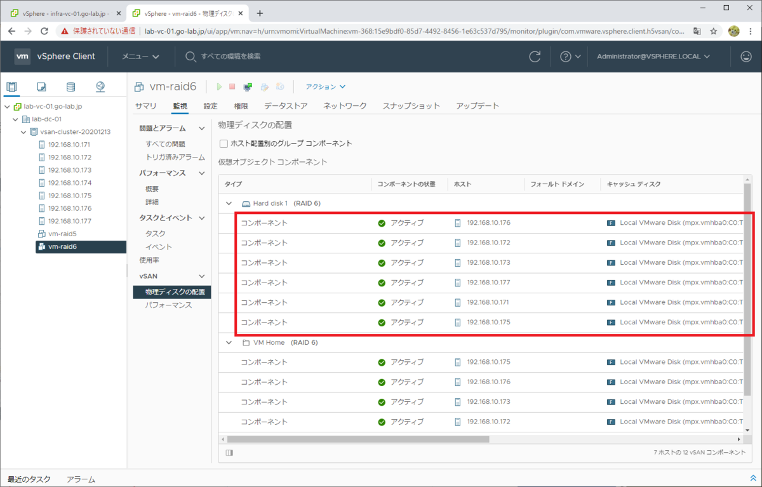Open the アラーム panel tab
762x487 pixels.
81,479
